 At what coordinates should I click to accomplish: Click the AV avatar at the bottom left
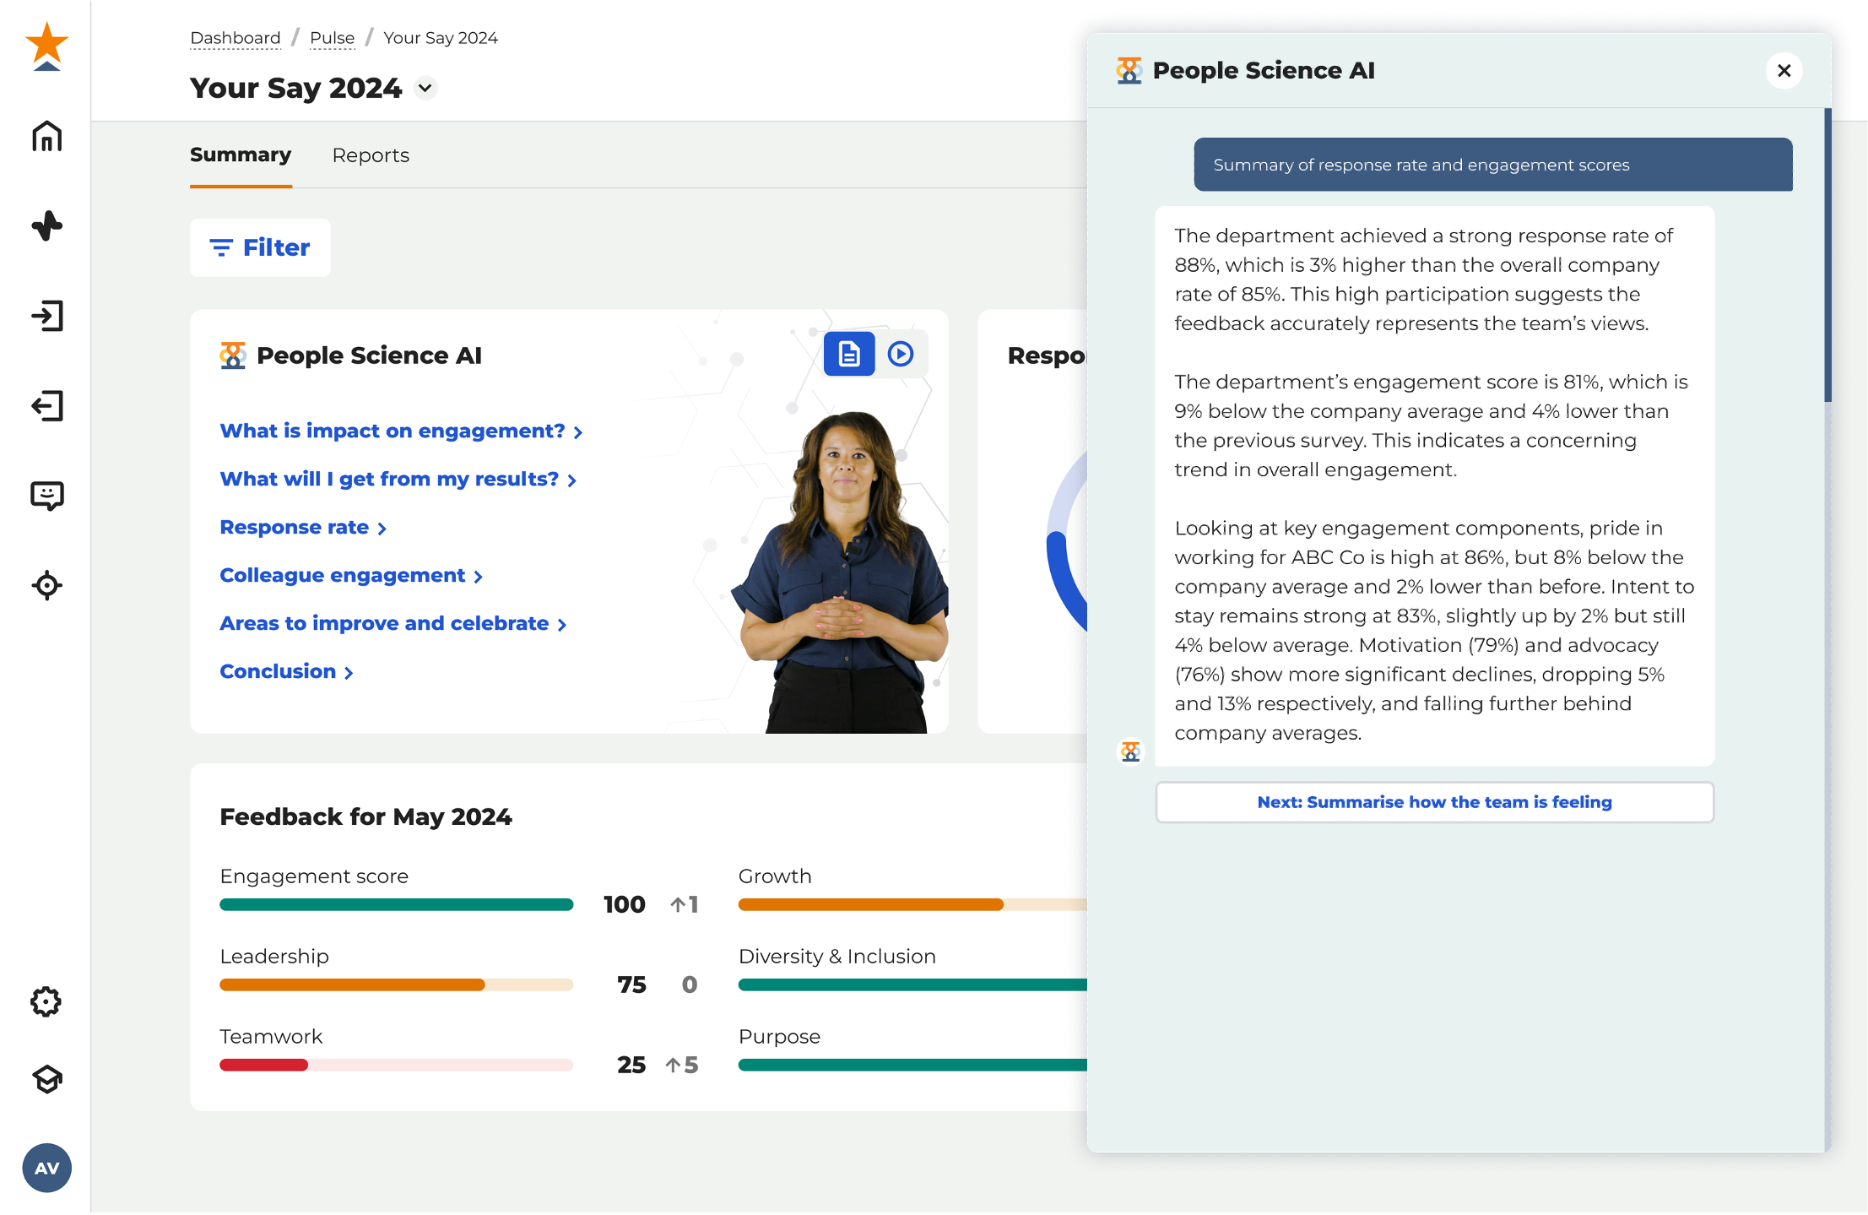(46, 1168)
